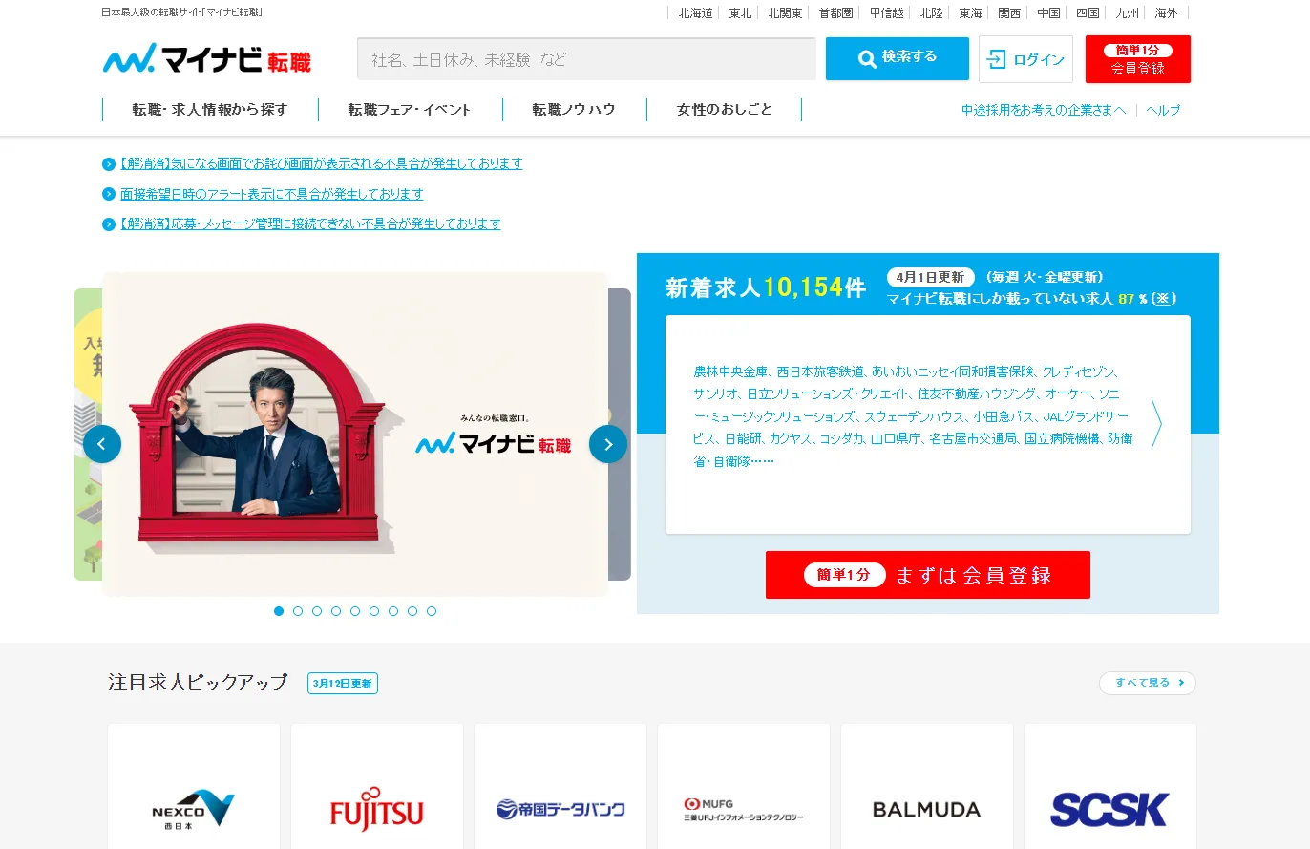Image resolution: width=1310 pixels, height=849 pixels.
Task: Click the chevron arrow in new jobs box
Action: tap(1156, 423)
